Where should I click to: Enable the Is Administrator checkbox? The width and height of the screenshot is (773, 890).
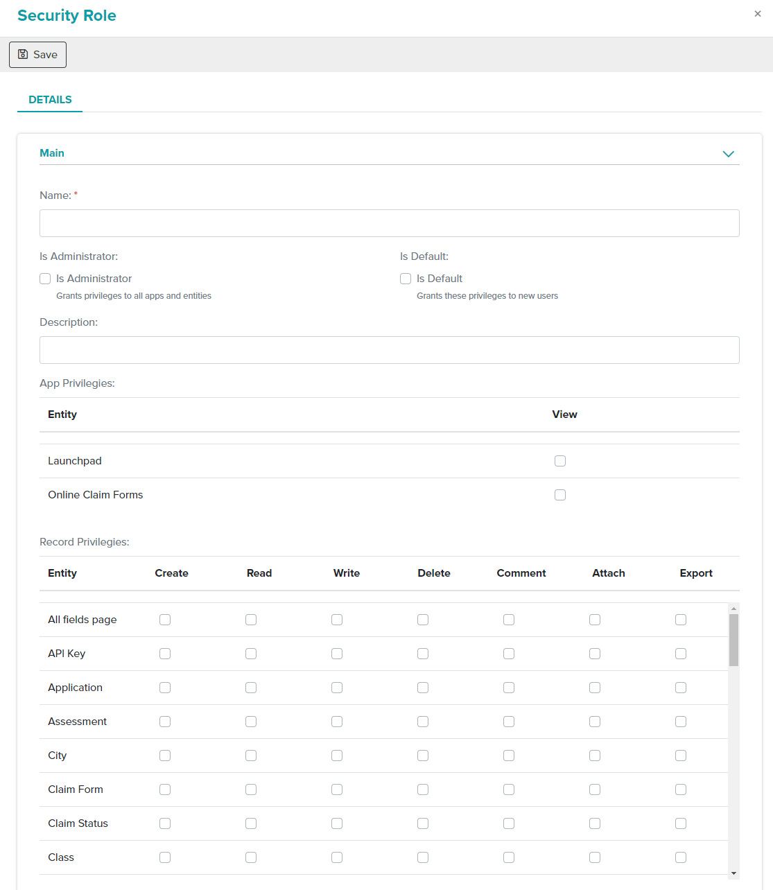pyautogui.click(x=46, y=279)
